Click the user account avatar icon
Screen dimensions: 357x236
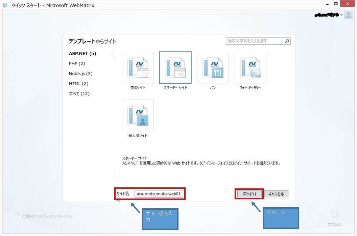348,15
